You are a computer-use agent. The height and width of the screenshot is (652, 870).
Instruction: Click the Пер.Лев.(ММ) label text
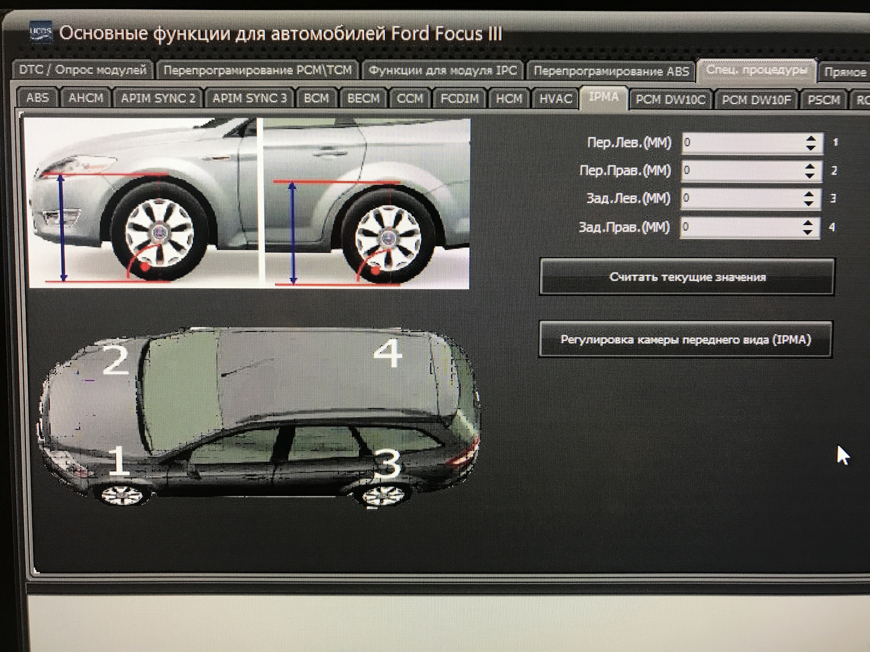point(629,143)
